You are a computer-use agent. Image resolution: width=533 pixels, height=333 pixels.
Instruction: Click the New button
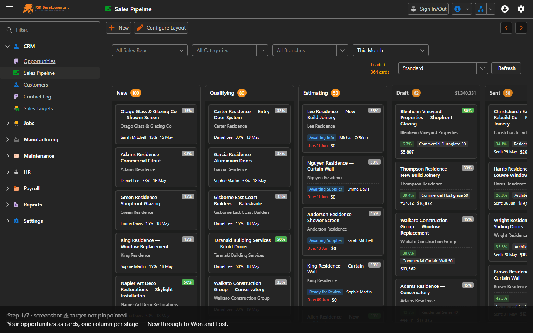click(118, 28)
